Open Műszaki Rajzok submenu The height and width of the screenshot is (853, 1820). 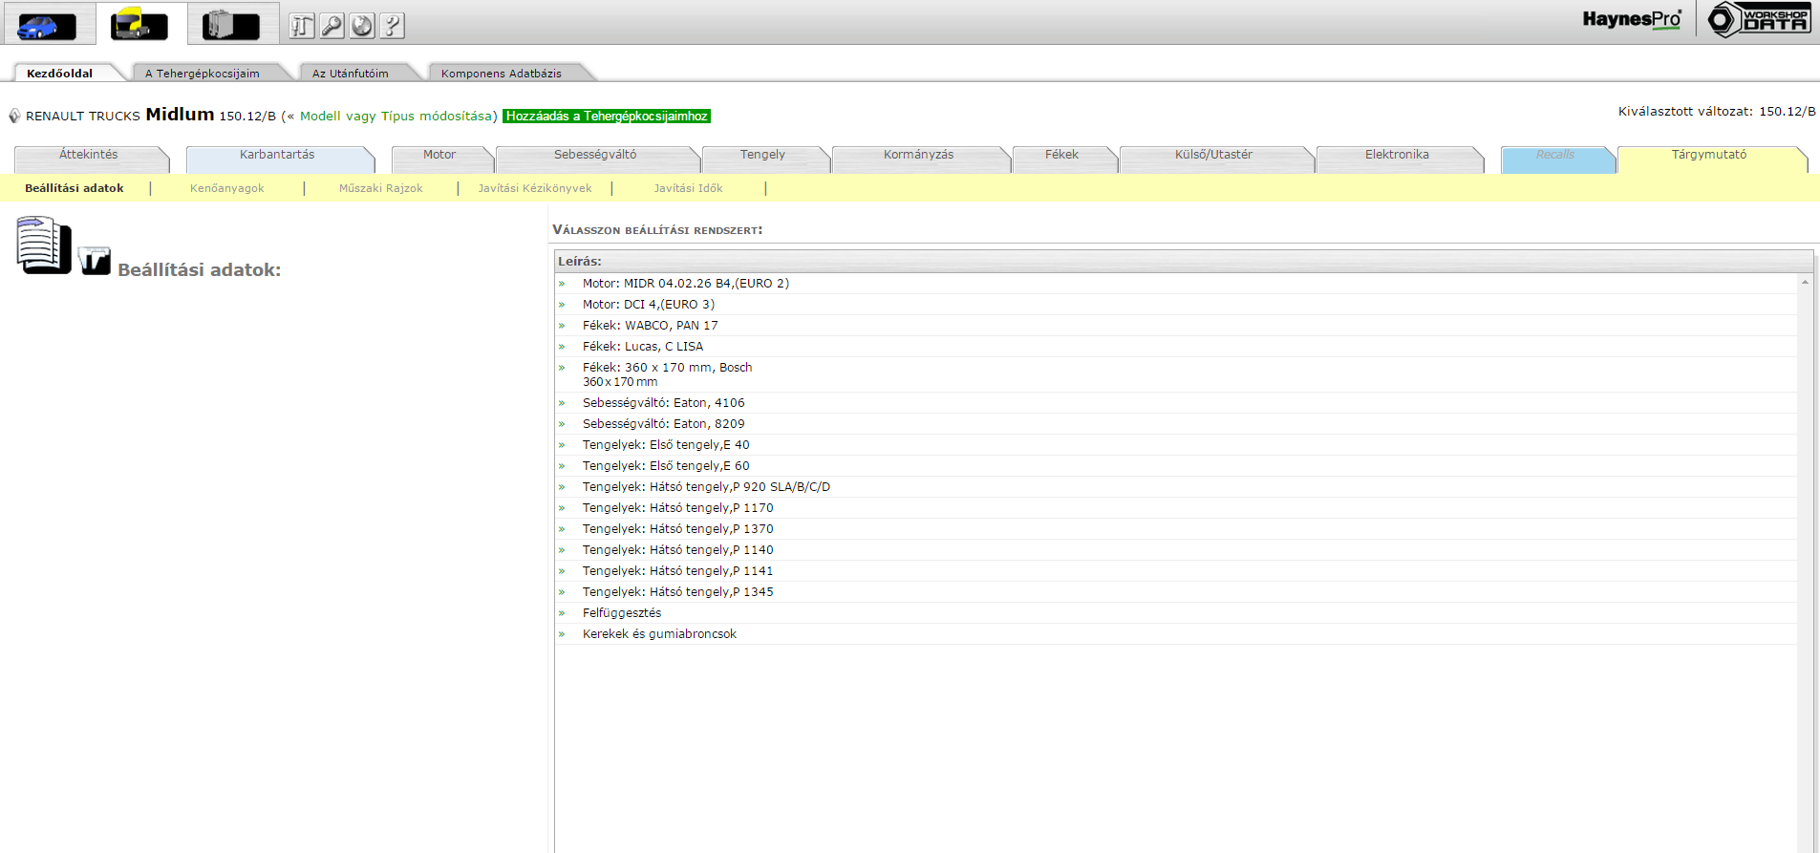pyautogui.click(x=380, y=188)
